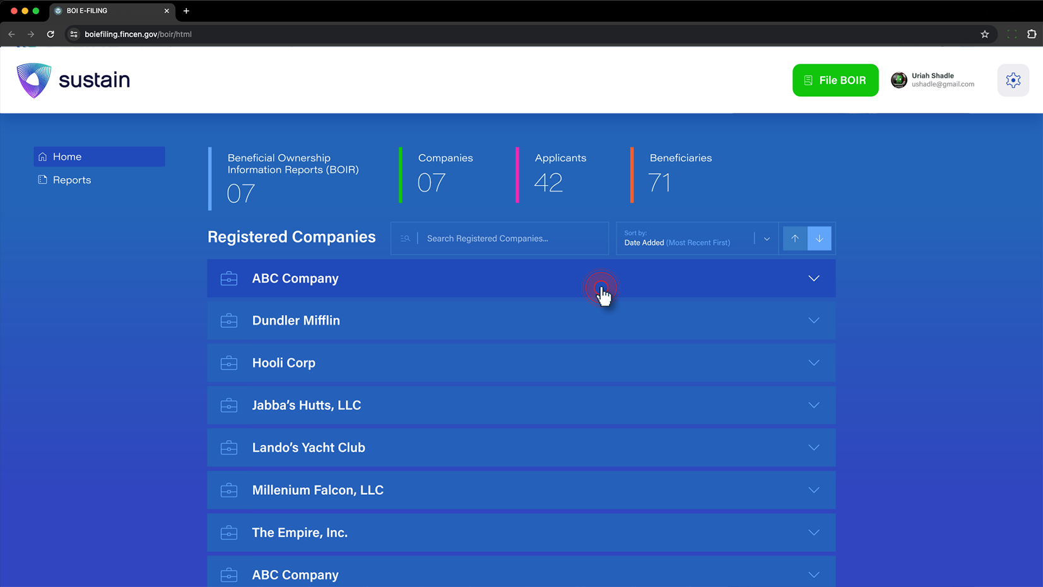1043x587 pixels.
Task: Go back in browser history
Action: pos(11,34)
